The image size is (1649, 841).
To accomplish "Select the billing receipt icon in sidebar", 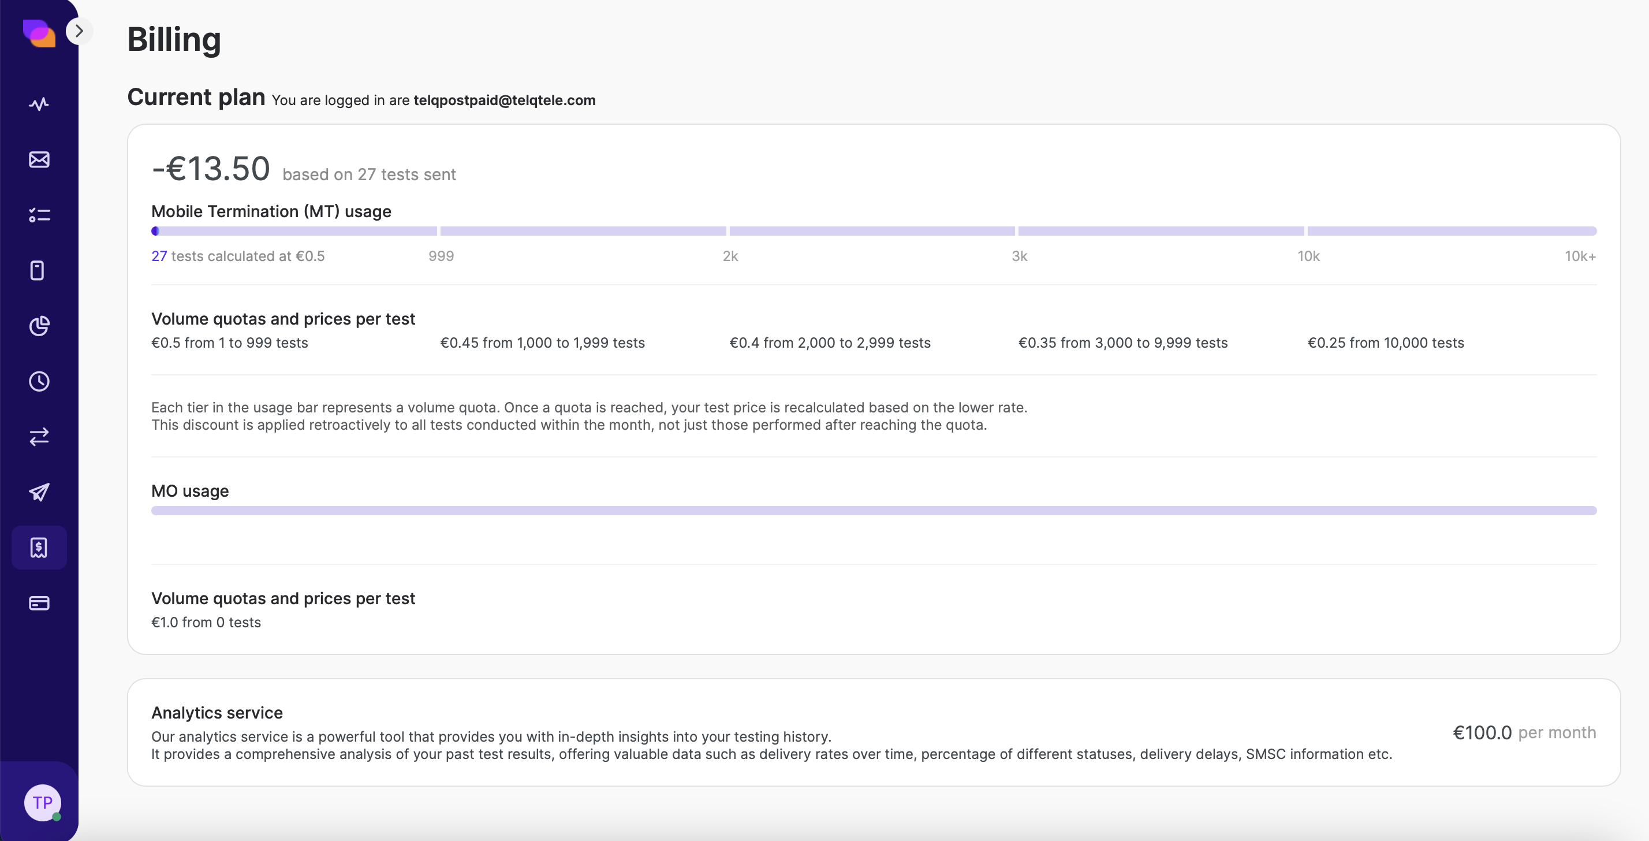I will 39,548.
